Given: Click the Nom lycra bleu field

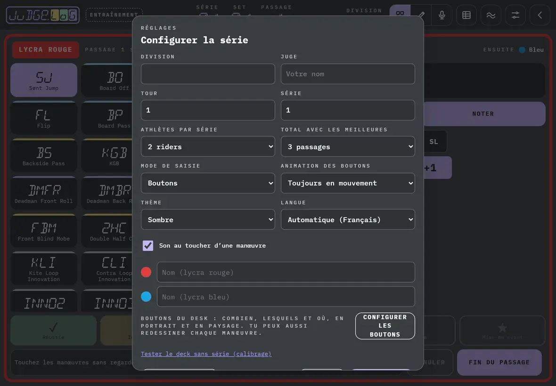Looking at the screenshot, I should coord(286,297).
